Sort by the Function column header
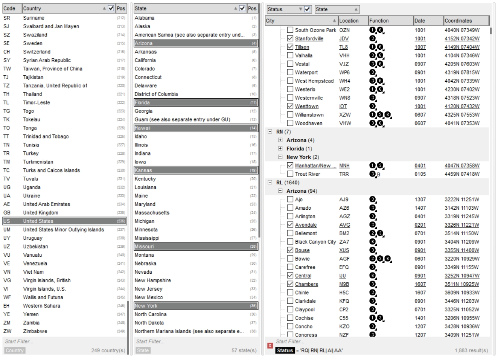 (390, 21)
